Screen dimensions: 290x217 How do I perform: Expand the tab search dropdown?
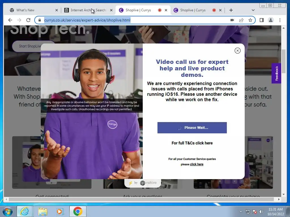pos(253,10)
